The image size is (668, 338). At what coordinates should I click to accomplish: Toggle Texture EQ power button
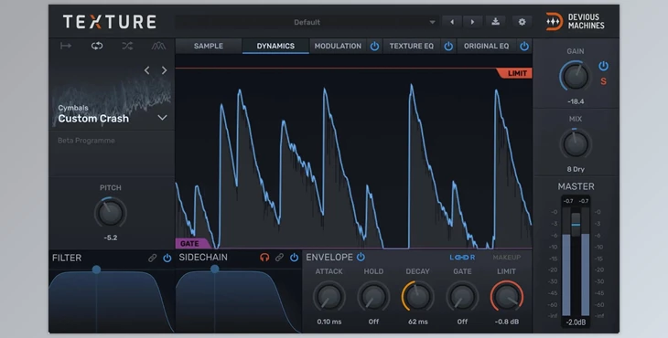(448, 46)
